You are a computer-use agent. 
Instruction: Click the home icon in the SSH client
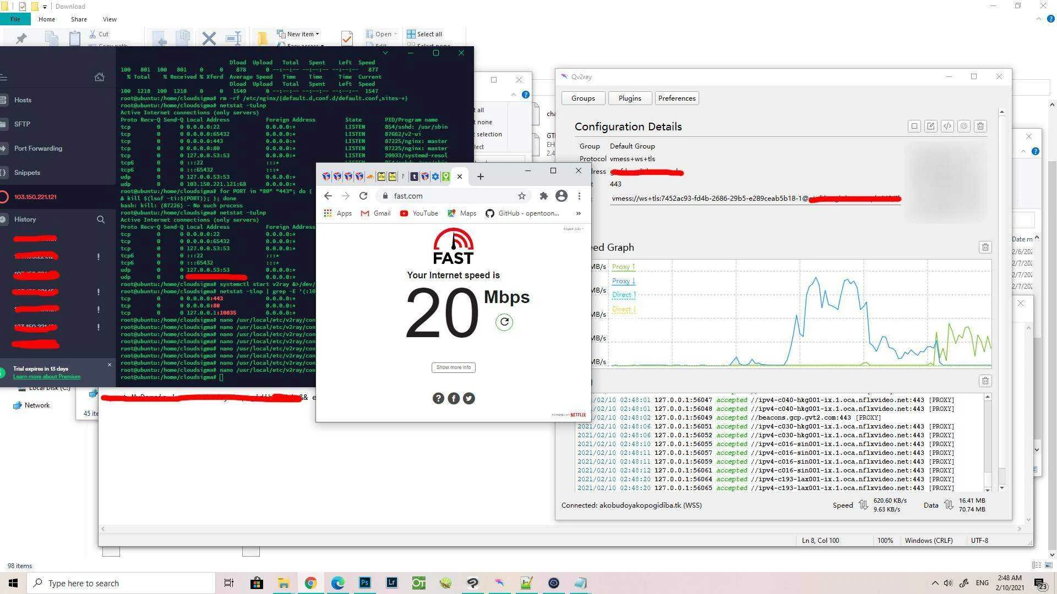tap(100, 77)
